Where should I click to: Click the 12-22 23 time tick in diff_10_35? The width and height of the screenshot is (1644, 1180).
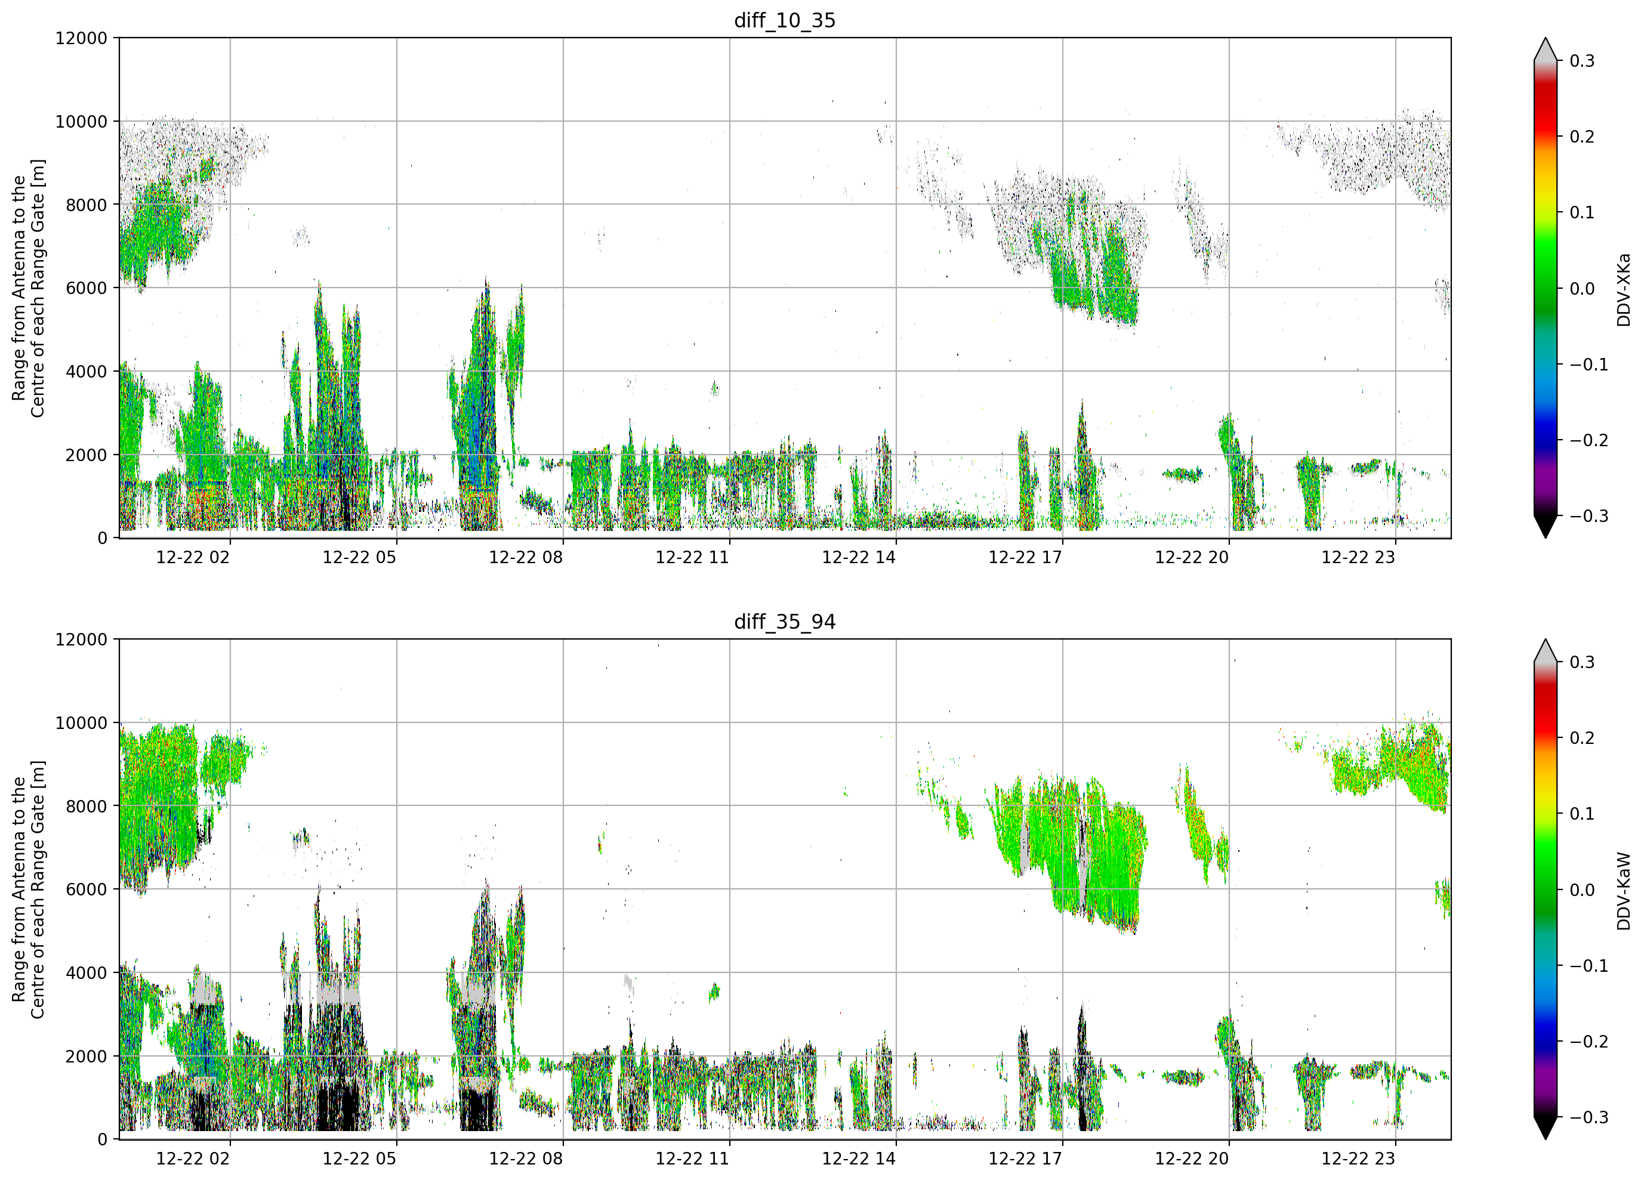pos(1358,557)
